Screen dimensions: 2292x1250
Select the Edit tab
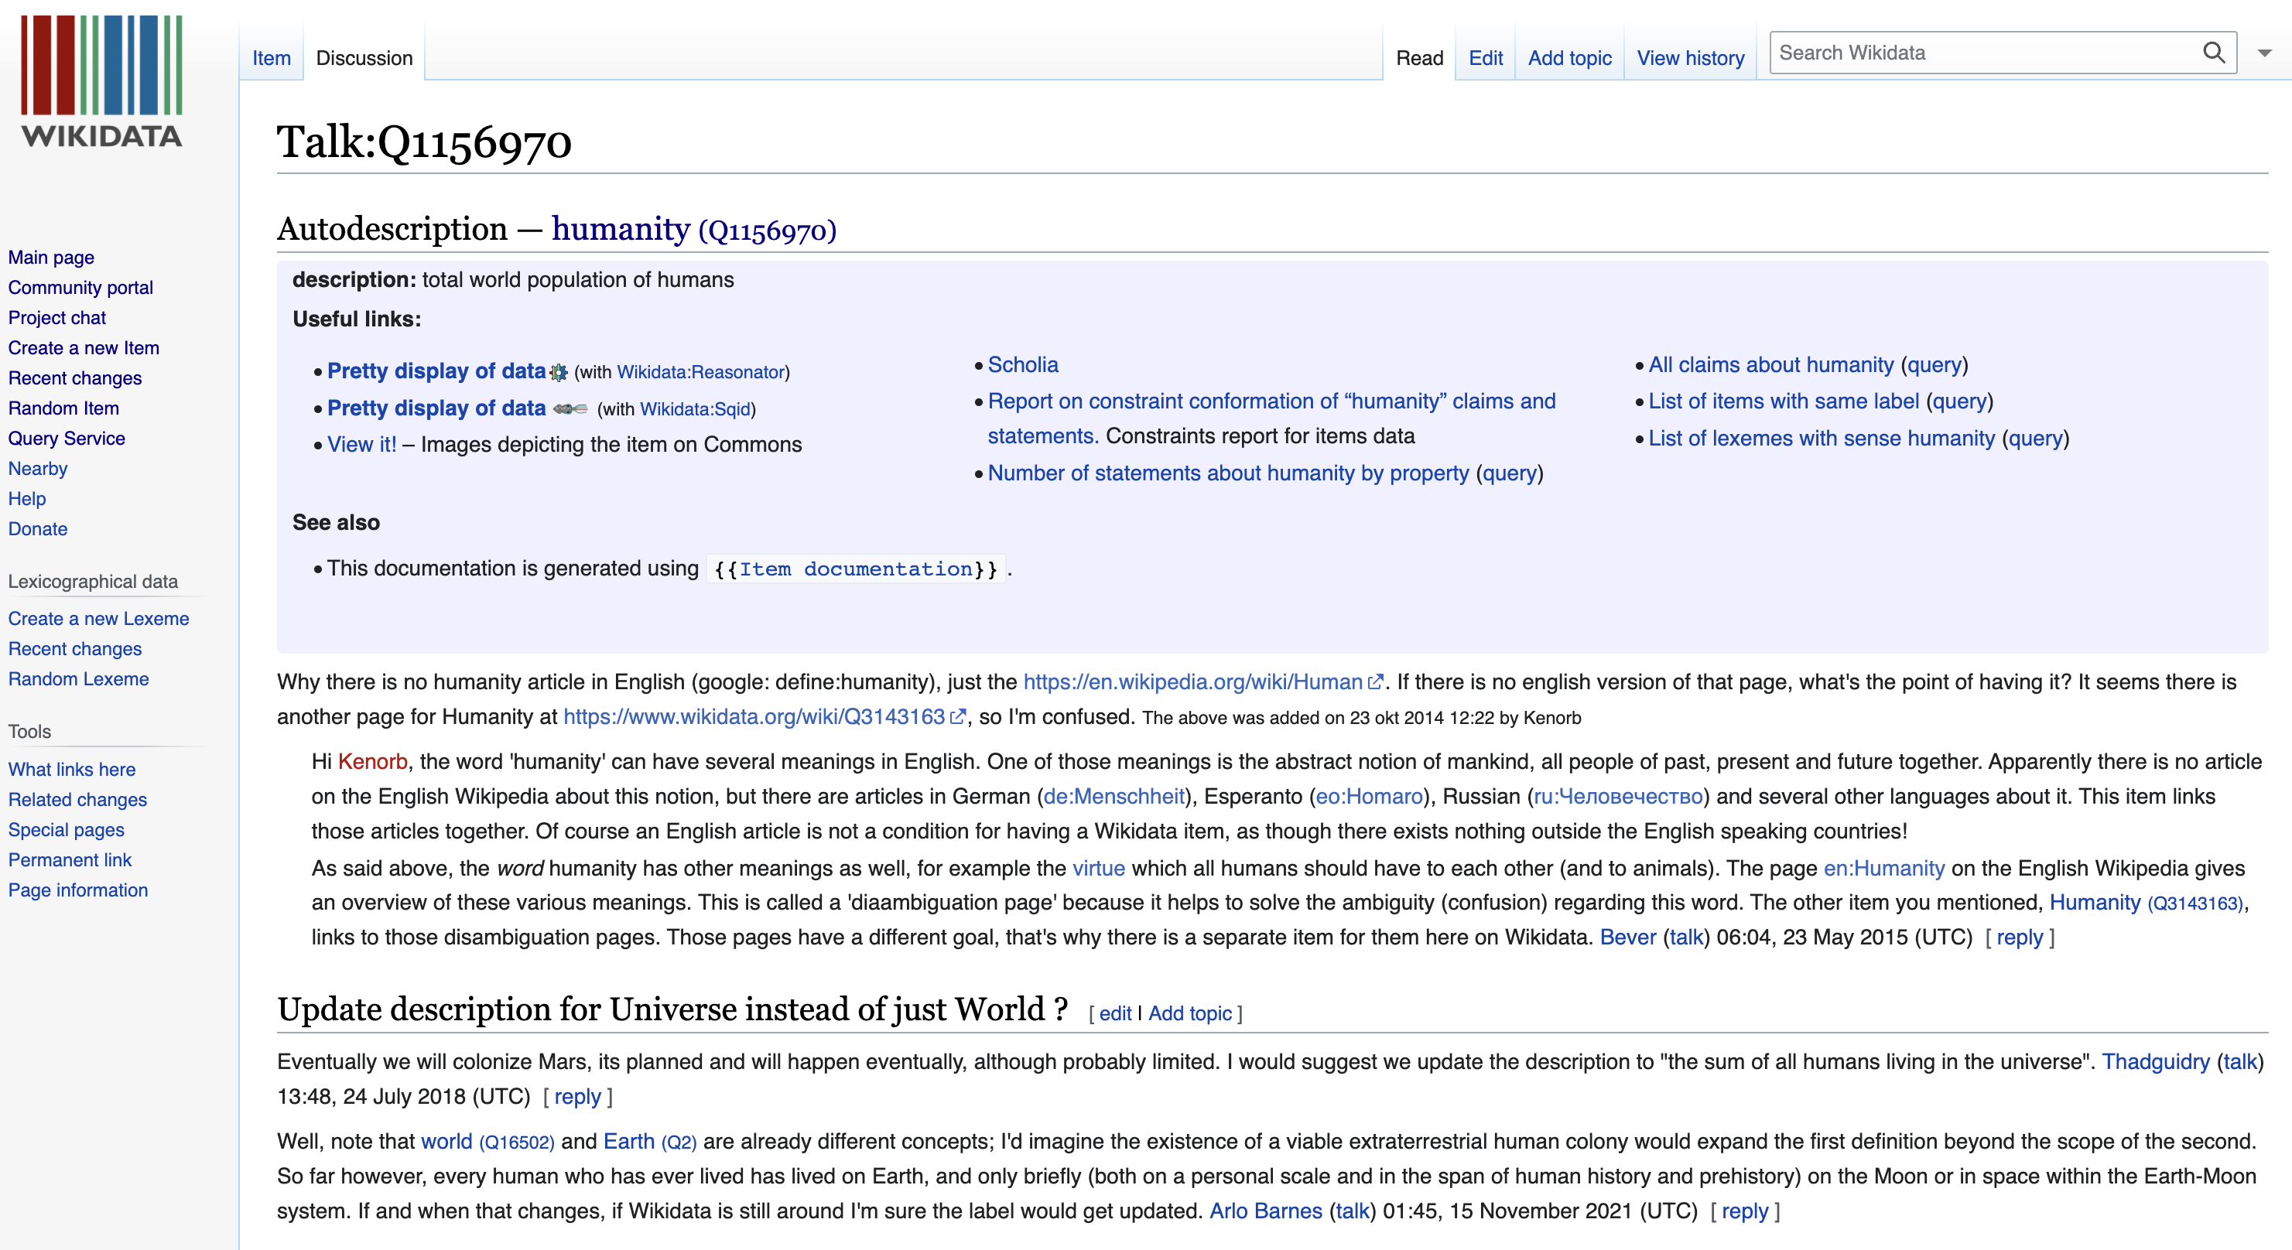click(x=1485, y=58)
